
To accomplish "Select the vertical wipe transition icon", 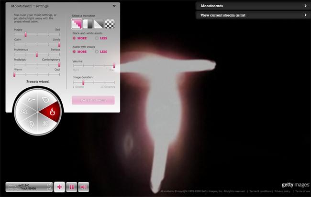I will [88, 24].
